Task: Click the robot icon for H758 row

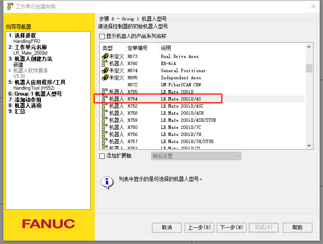Action: coord(105,113)
